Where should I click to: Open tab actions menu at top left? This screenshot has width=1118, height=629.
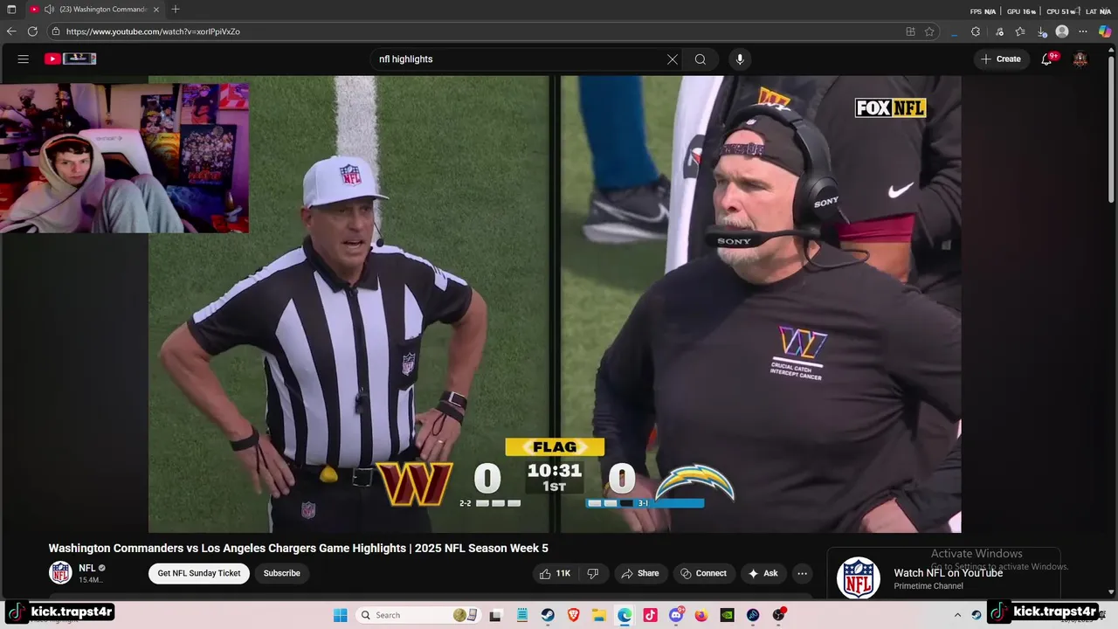(11, 10)
